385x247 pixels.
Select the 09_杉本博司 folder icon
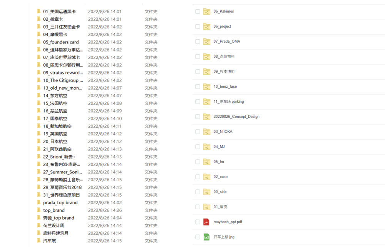tap(207, 72)
